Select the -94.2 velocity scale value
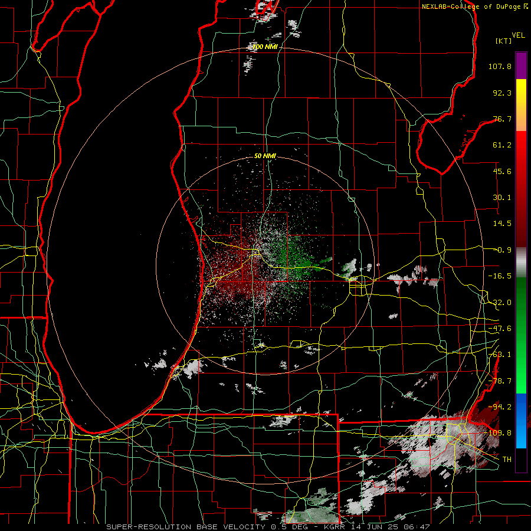Viewport: 531px width, 531px height. pyautogui.click(x=500, y=407)
